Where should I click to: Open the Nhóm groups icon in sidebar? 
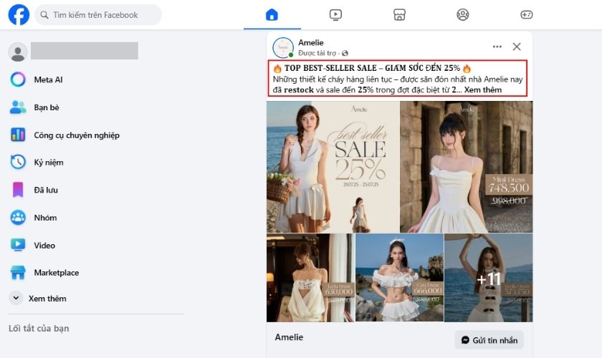18,218
